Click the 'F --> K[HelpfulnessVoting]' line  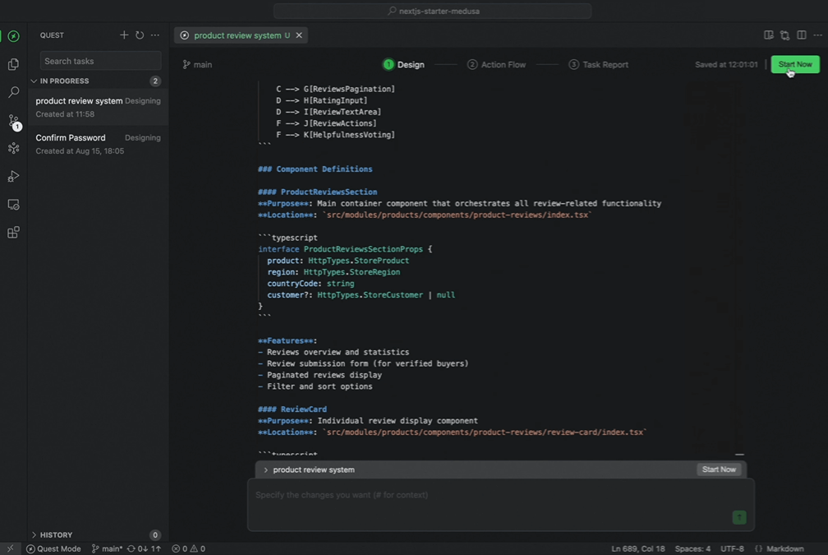[x=335, y=135]
